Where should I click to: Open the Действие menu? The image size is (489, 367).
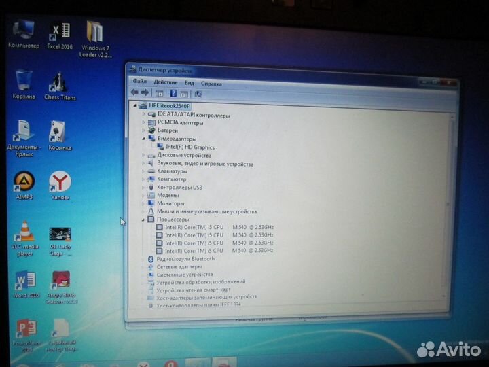click(x=166, y=82)
